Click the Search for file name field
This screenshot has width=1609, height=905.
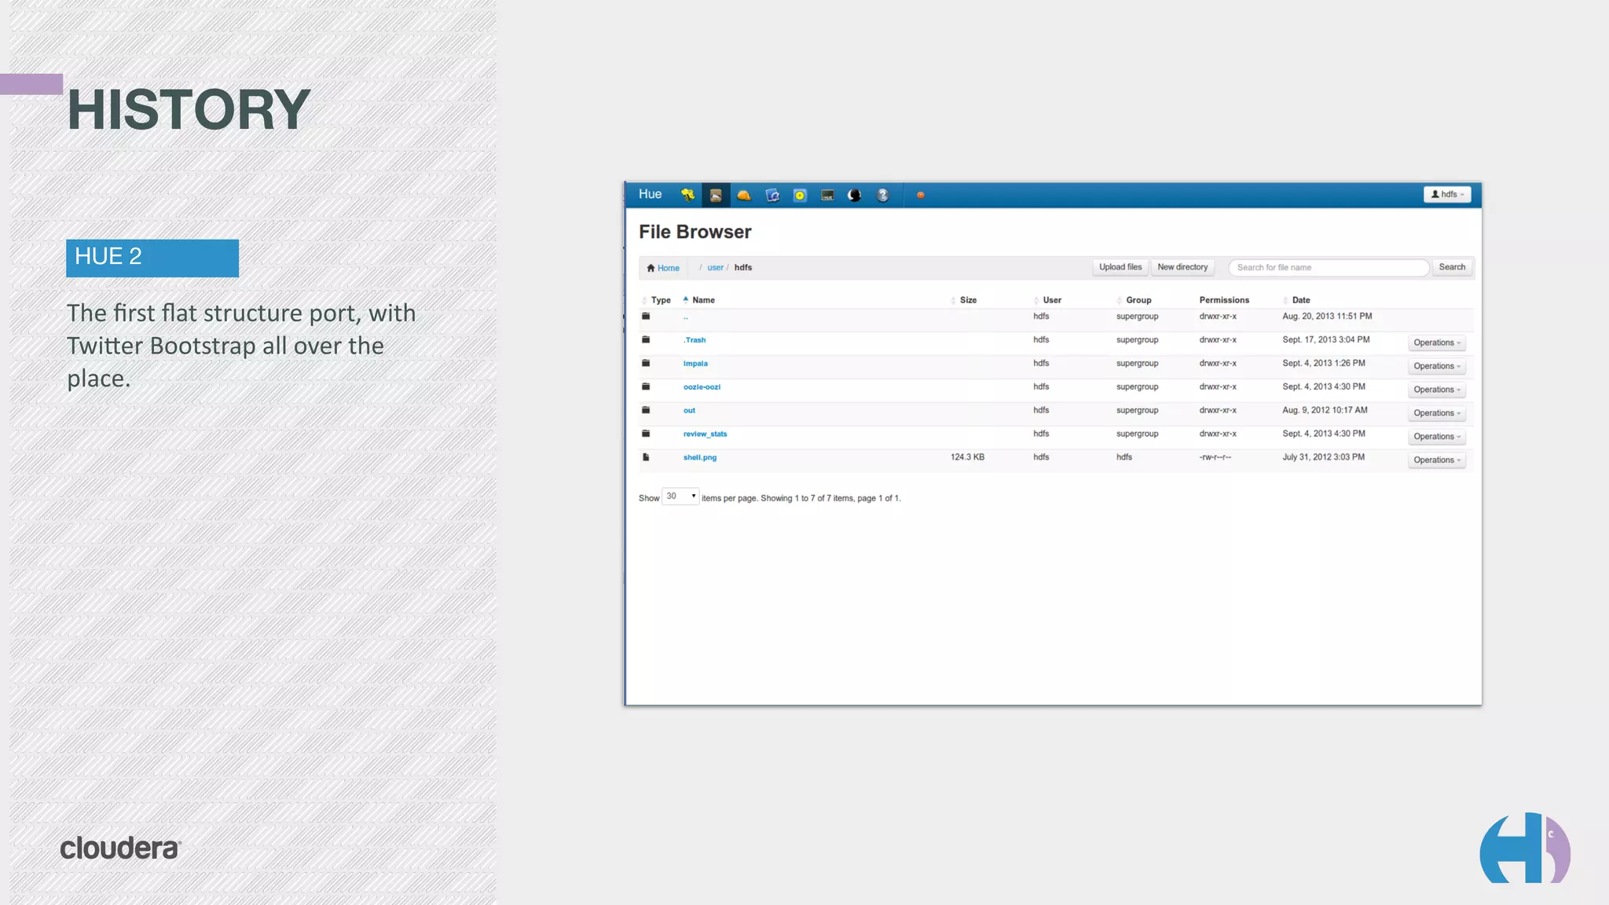pyautogui.click(x=1328, y=267)
